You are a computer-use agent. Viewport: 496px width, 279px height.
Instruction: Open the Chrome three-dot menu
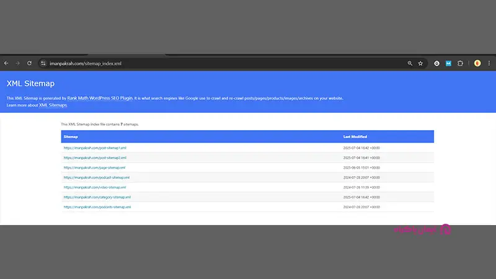tap(490, 63)
